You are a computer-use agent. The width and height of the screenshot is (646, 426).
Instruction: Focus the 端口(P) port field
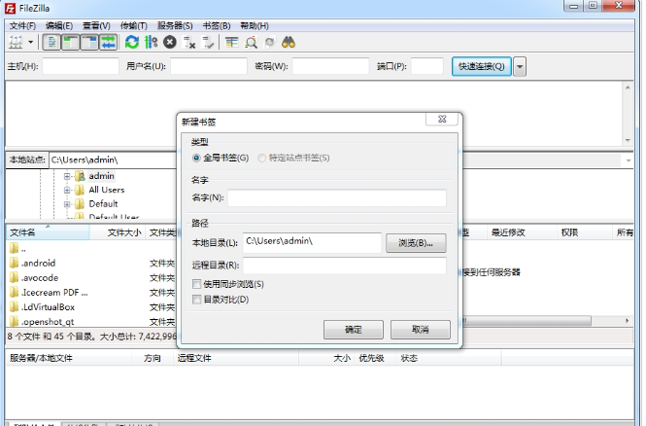click(x=426, y=66)
